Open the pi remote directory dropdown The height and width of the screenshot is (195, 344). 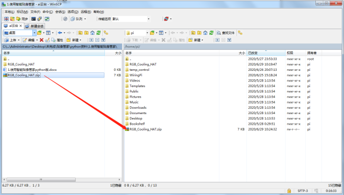[147, 33]
